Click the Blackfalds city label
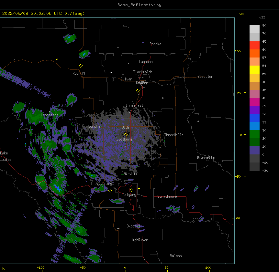 click(143, 72)
